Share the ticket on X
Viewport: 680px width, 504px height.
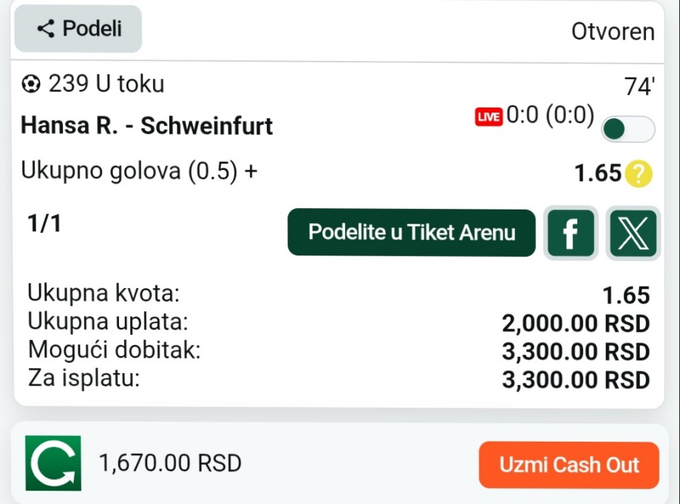pyautogui.click(x=633, y=233)
